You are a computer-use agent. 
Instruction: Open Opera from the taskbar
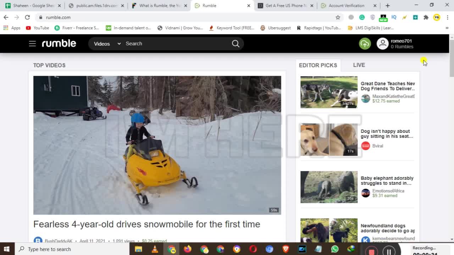[x=253, y=249]
